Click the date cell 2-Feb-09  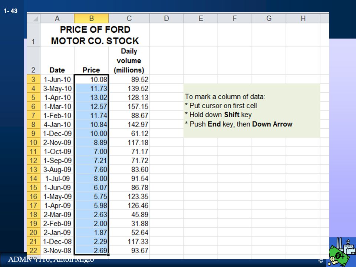click(57, 223)
